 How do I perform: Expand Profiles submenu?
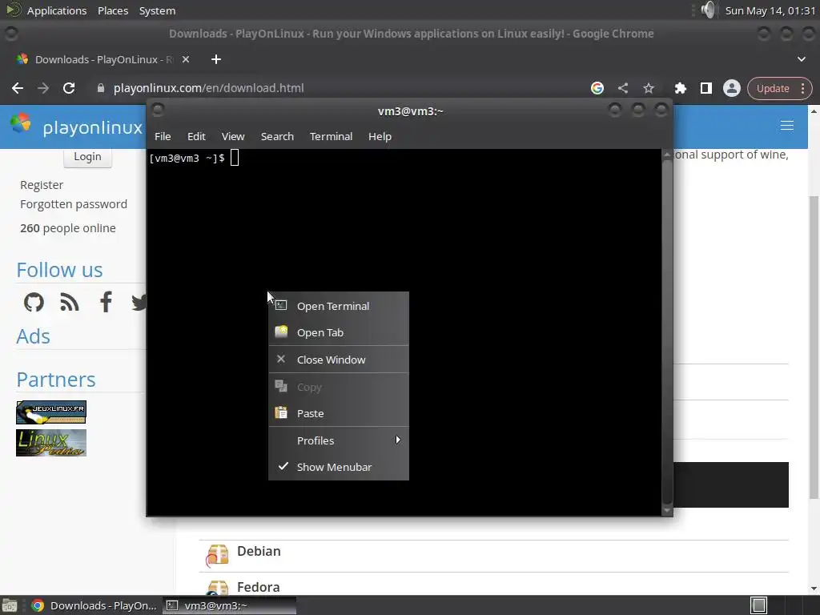click(339, 440)
